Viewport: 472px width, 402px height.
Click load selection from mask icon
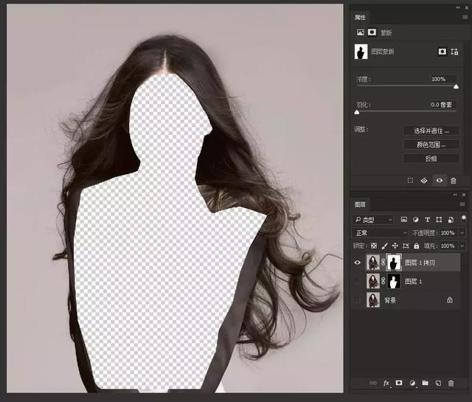coord(411,180)
